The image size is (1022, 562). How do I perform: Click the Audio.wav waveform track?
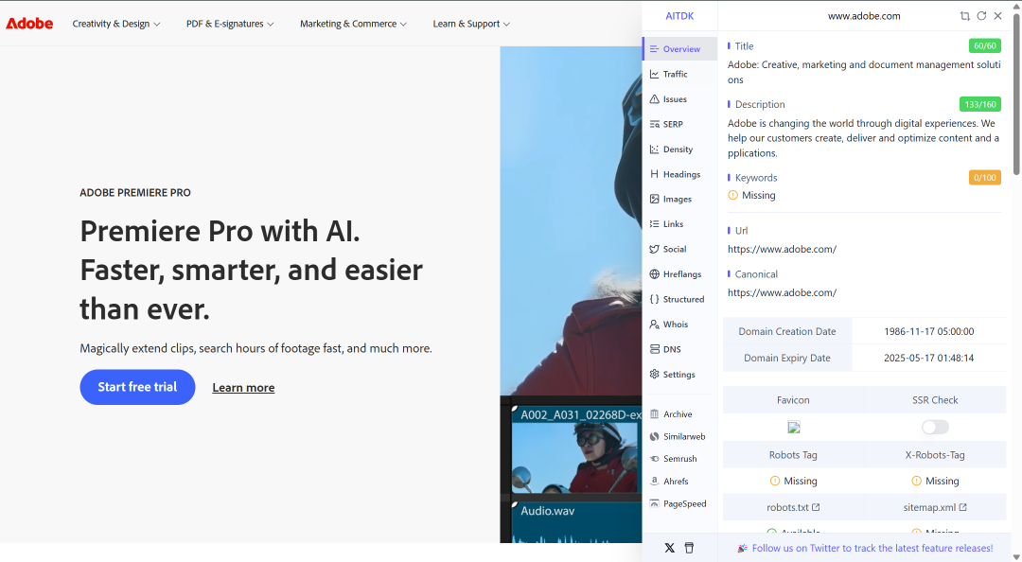pyautogui.click(x=577, y=521)
